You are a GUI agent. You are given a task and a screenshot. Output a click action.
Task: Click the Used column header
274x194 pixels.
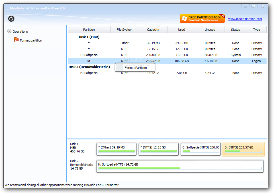pyautogui.click(x=181, y=30)
